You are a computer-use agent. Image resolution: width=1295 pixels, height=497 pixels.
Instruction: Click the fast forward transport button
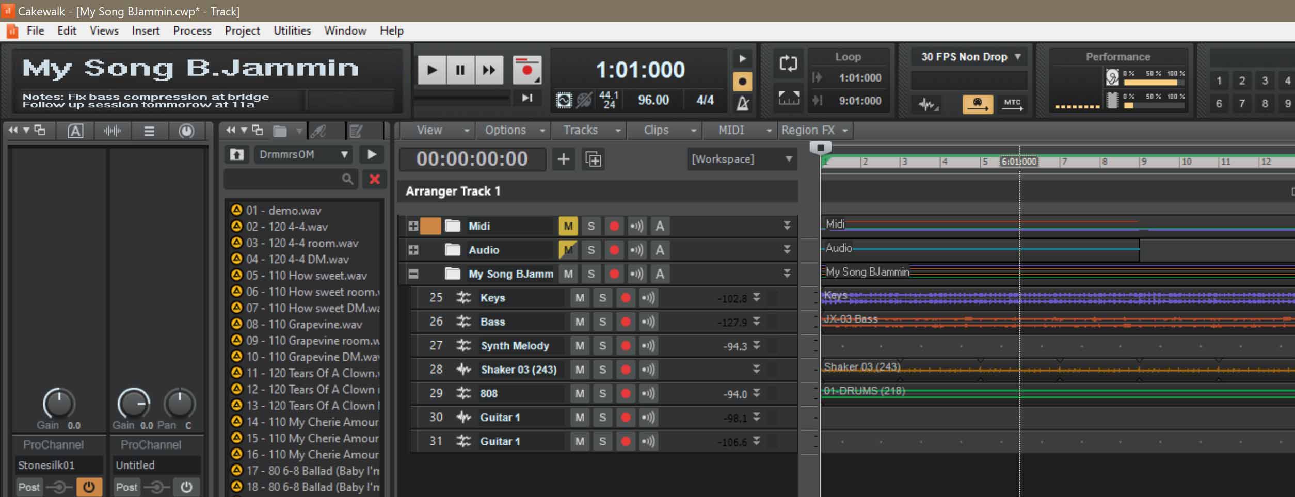(489, 70)
